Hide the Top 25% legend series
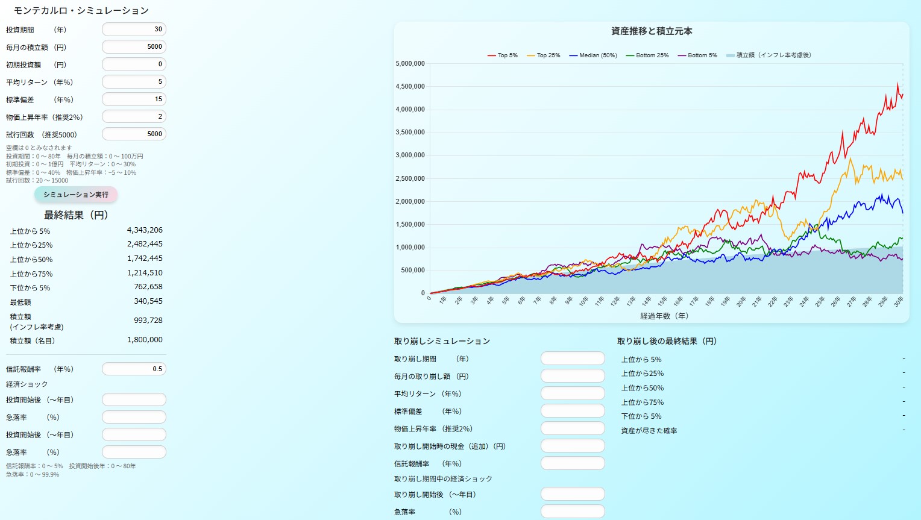Viewport: 921px width, 520px height. click(543, 55)
